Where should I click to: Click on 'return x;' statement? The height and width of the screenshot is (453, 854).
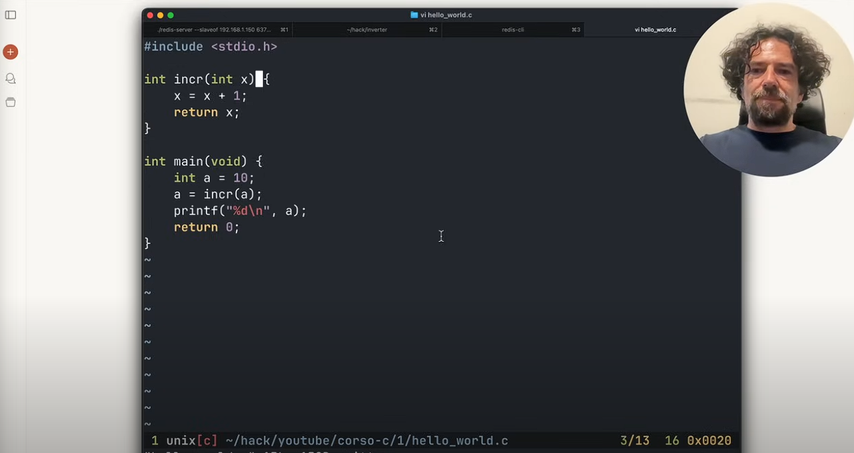(x=207, y=113)
